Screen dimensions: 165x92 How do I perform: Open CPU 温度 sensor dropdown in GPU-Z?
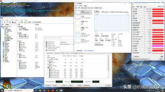point(144,51)
